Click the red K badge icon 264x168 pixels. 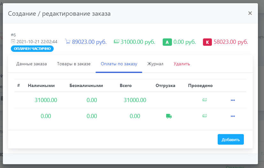207,42
